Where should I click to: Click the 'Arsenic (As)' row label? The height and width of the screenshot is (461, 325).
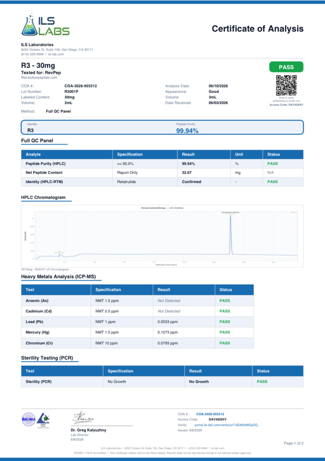pyautogui.click(x=37, y=300)
